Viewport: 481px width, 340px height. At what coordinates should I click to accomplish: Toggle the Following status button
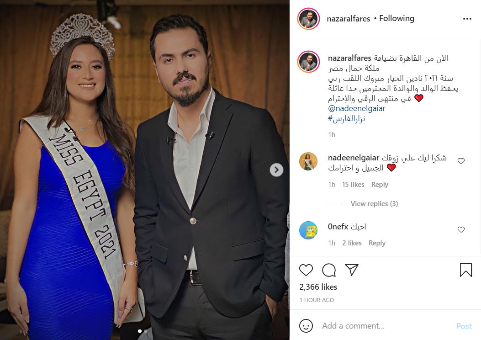click(x=396, y=18)
